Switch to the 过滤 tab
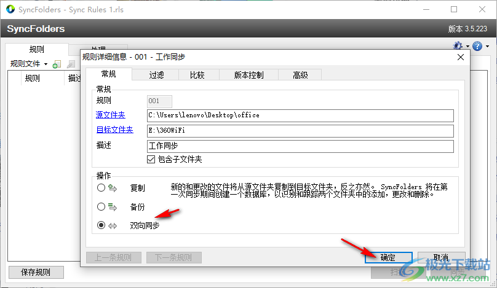Image resolution: width=497 pixels, height=288 pixels. click(156, 75)
